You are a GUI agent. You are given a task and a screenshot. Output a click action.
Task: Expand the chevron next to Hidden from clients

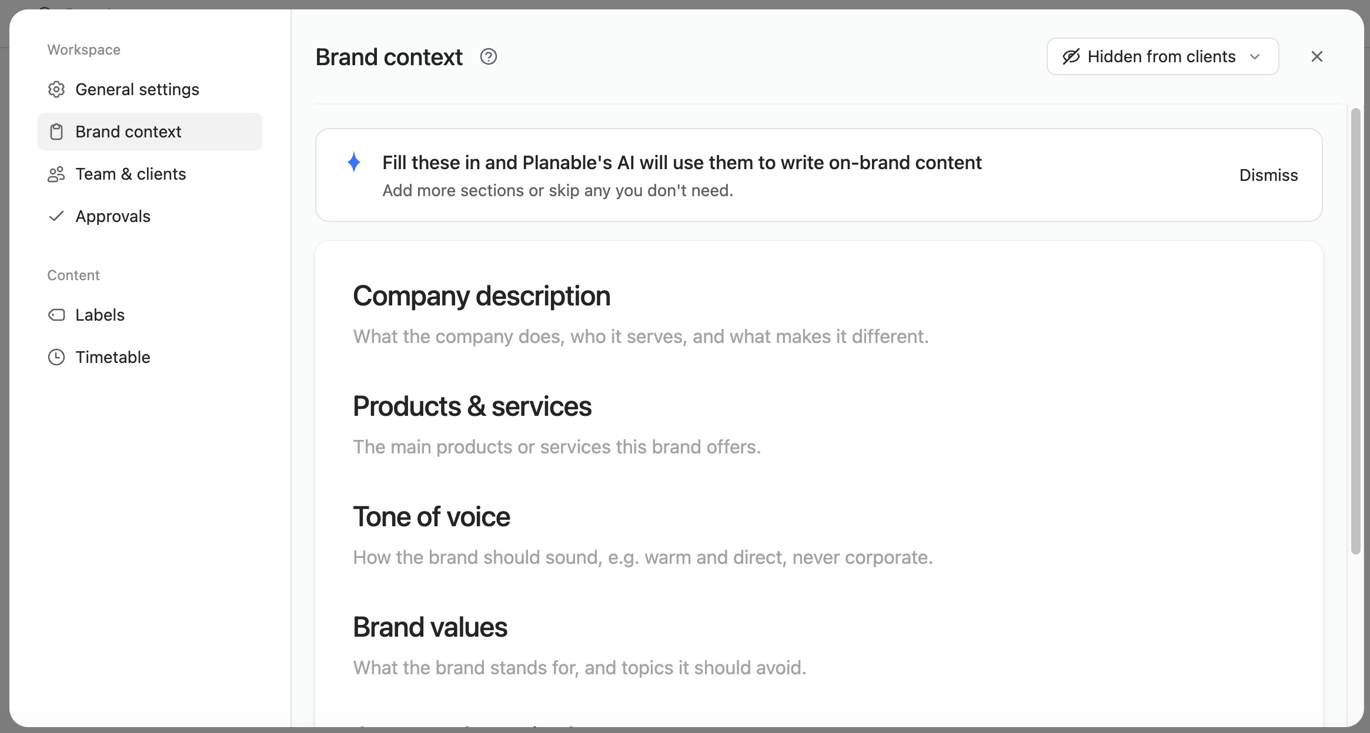pyautogui.click(x=1255, y=57)
